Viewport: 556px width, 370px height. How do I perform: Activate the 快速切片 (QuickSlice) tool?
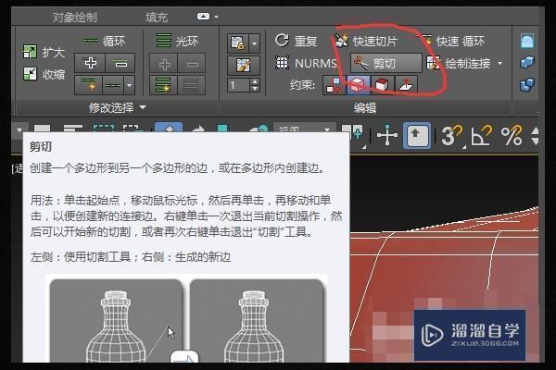click(365, 41)
